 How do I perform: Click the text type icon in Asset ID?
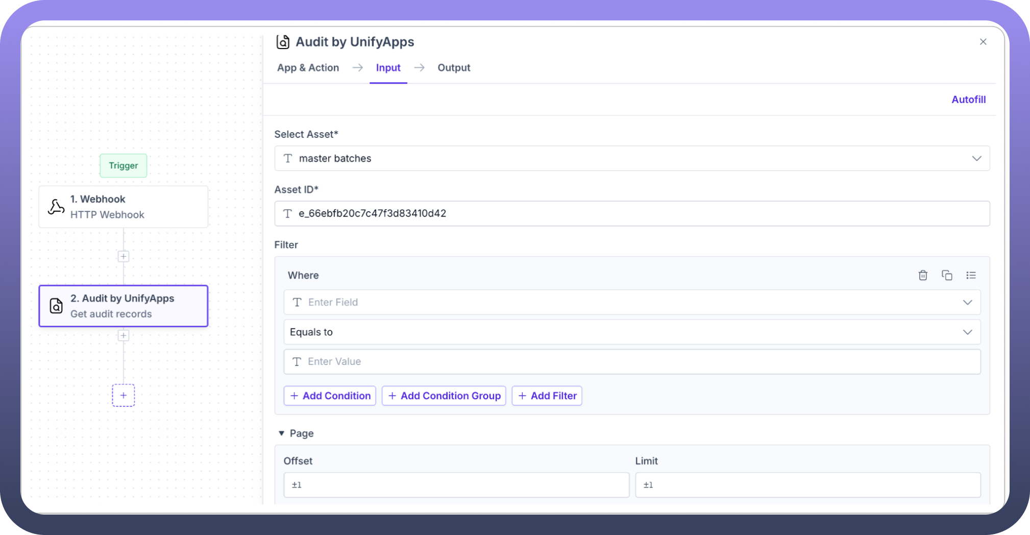(x=288, y=213)
